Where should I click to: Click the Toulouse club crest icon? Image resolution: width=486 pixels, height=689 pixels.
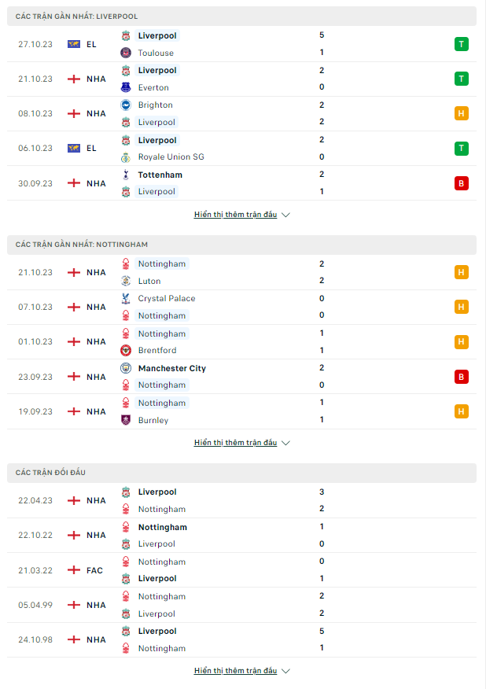(x=126, y=53)
